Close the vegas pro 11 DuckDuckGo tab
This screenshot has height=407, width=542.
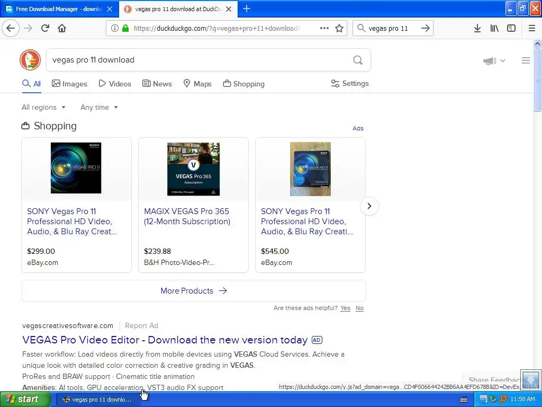pos(229,9)
